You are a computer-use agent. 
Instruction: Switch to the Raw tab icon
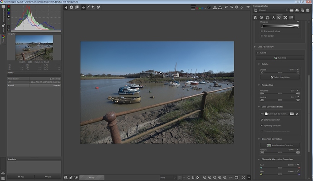click(x=285, y=18)
